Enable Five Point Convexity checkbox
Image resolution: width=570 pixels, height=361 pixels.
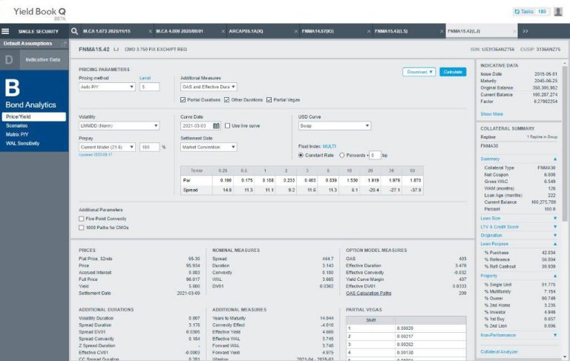[x=82, y=219]
